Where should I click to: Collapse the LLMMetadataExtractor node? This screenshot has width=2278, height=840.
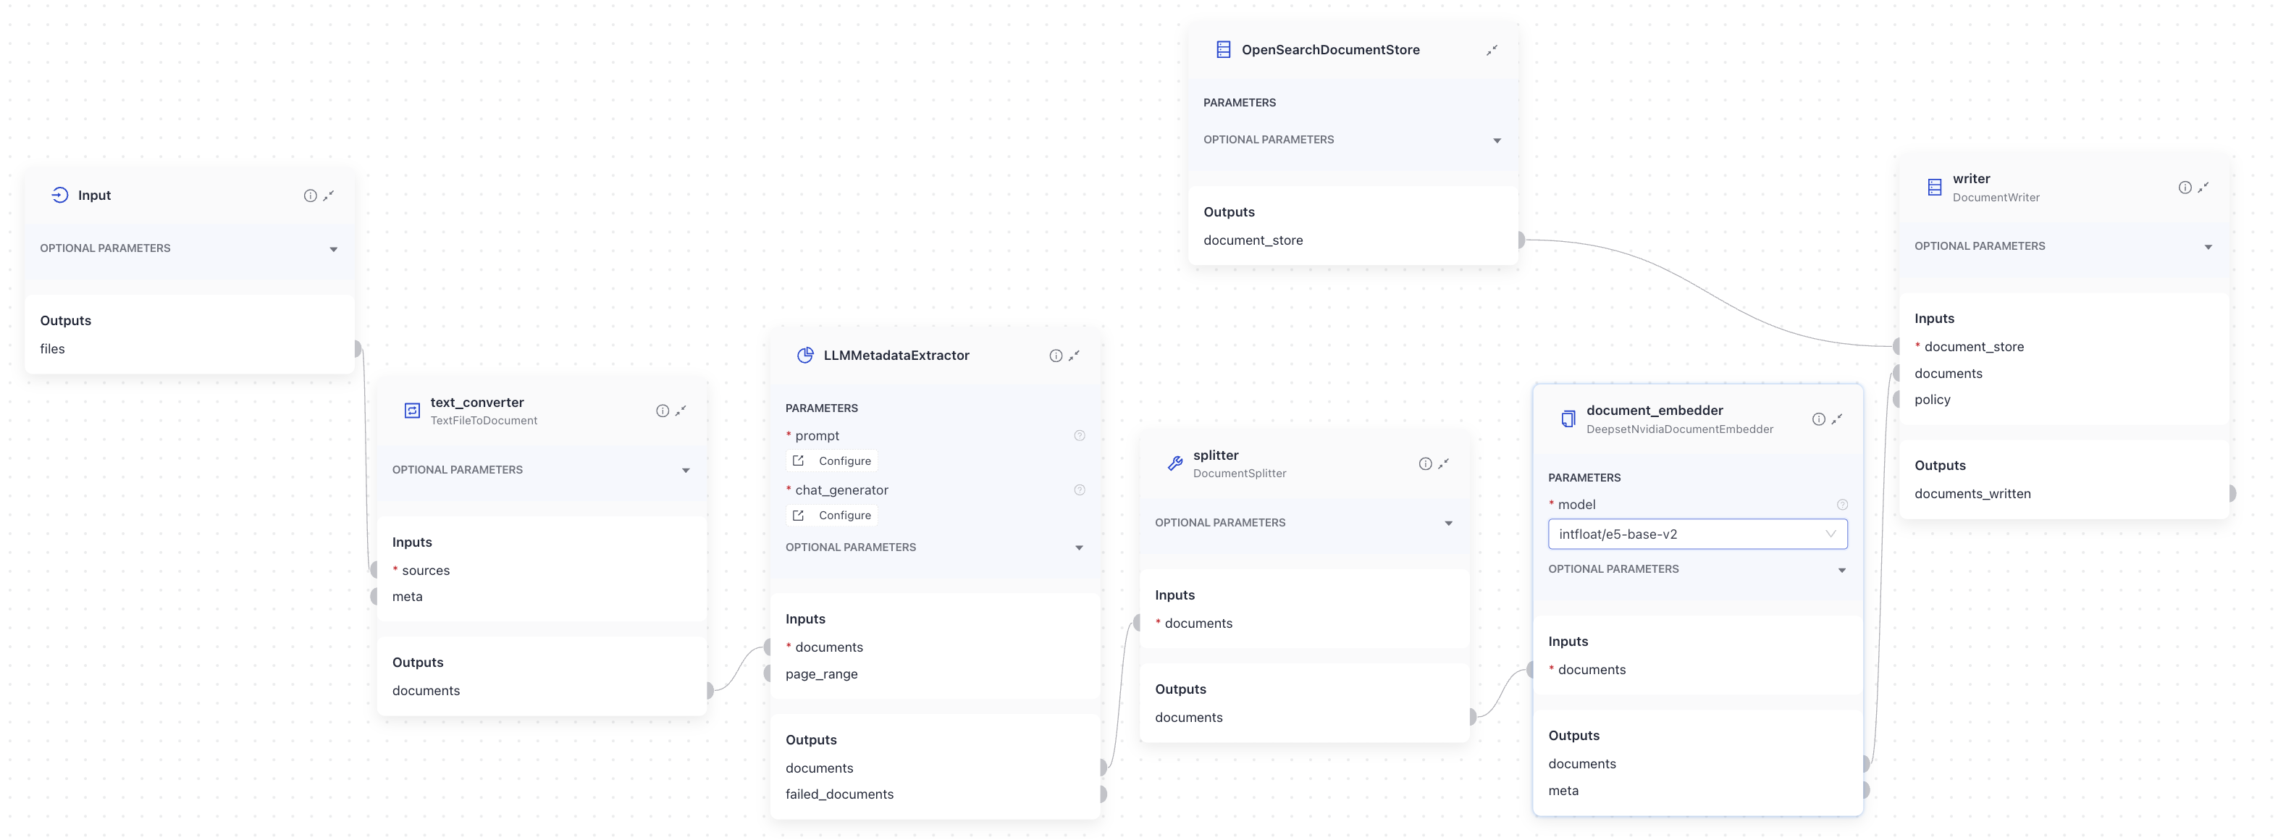[x=1075, y=356]
